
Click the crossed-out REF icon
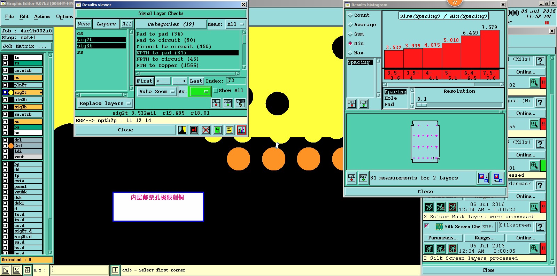click(206, 130)
